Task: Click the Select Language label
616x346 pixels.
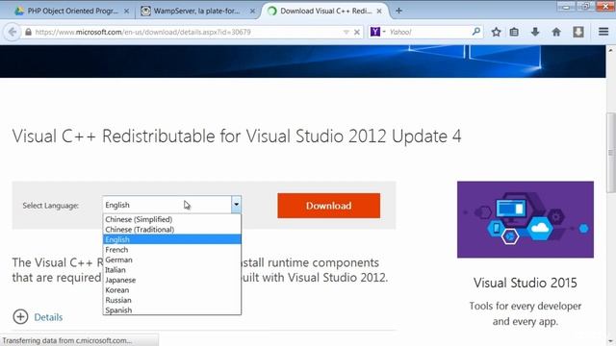Action: [51, 206]
